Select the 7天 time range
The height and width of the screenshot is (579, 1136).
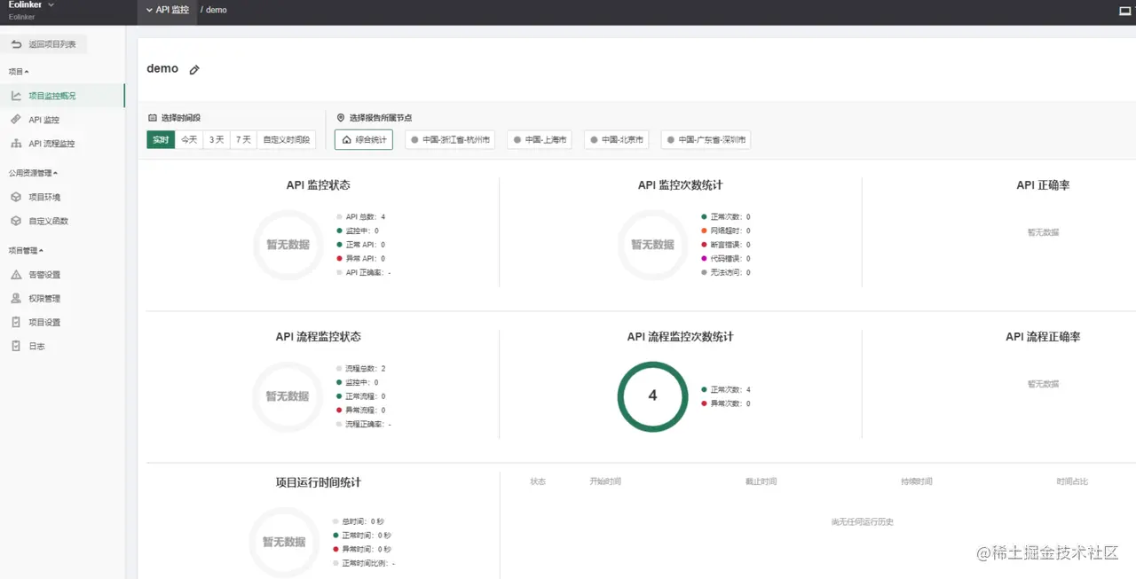pyautogui.click(x=244, y=140)
